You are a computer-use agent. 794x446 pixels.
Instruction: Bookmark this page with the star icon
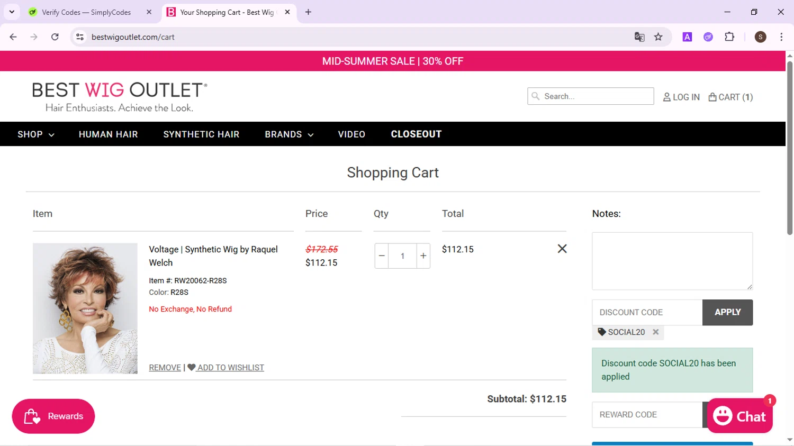(x=658, y=37)
